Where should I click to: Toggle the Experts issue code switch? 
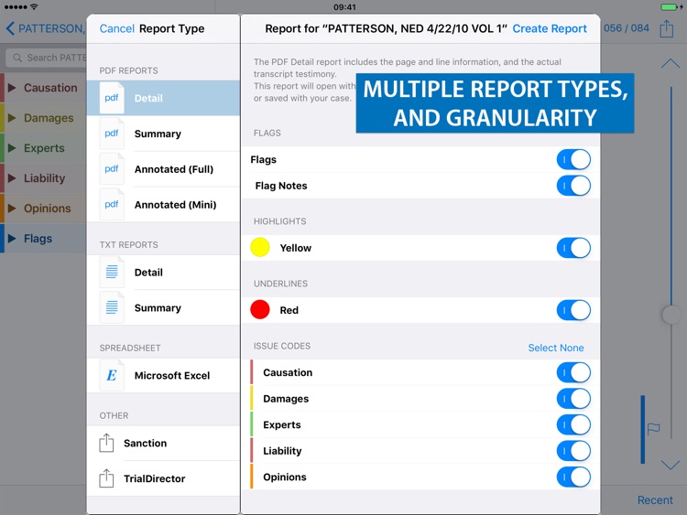point(573,424)
